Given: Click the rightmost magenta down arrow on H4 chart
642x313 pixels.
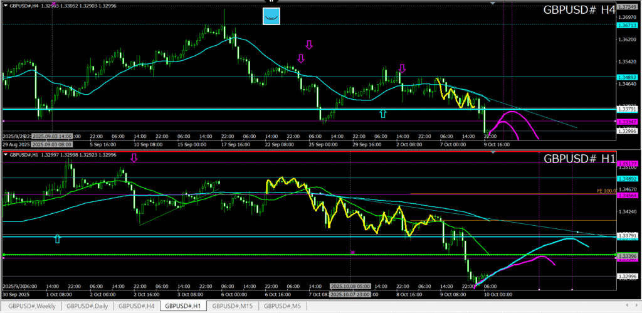Looking at the screenshot, I should pos(402,68).
